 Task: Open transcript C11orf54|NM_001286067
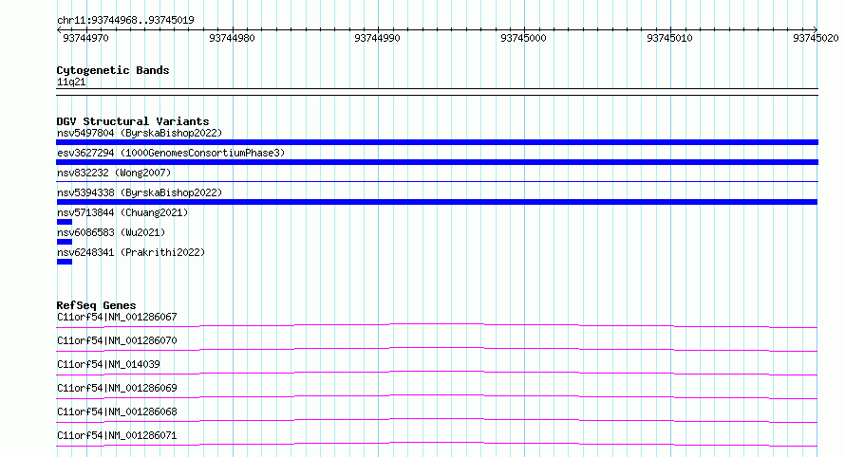click(x=117, y=317)
